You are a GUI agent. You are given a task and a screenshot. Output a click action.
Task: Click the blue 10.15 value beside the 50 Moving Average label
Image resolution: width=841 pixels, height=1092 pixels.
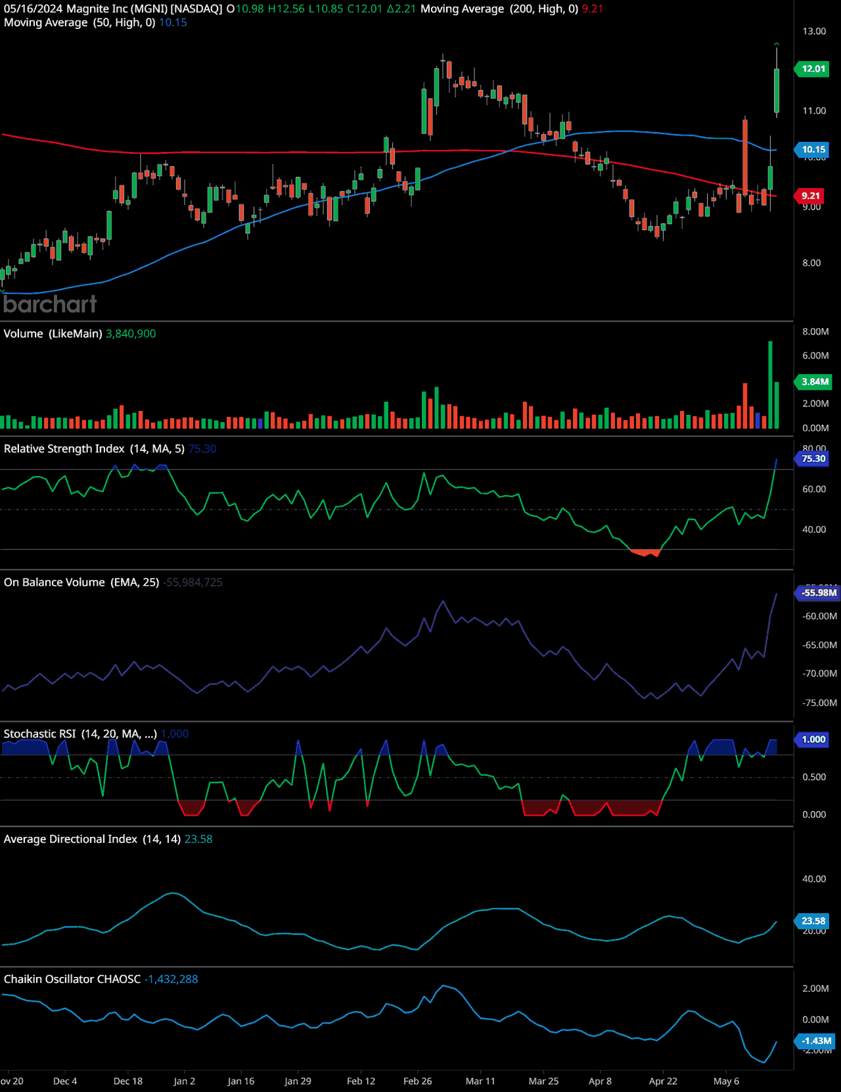(173, 22)
